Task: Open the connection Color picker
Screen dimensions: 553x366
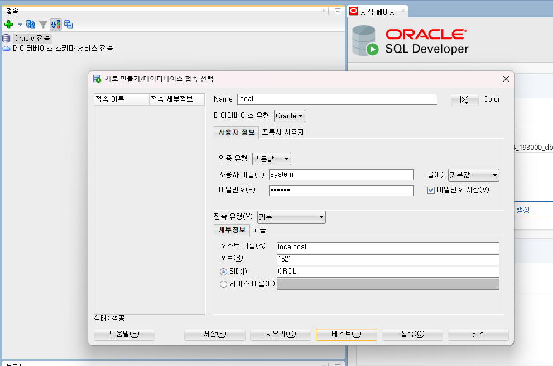Action: point(465,99)
